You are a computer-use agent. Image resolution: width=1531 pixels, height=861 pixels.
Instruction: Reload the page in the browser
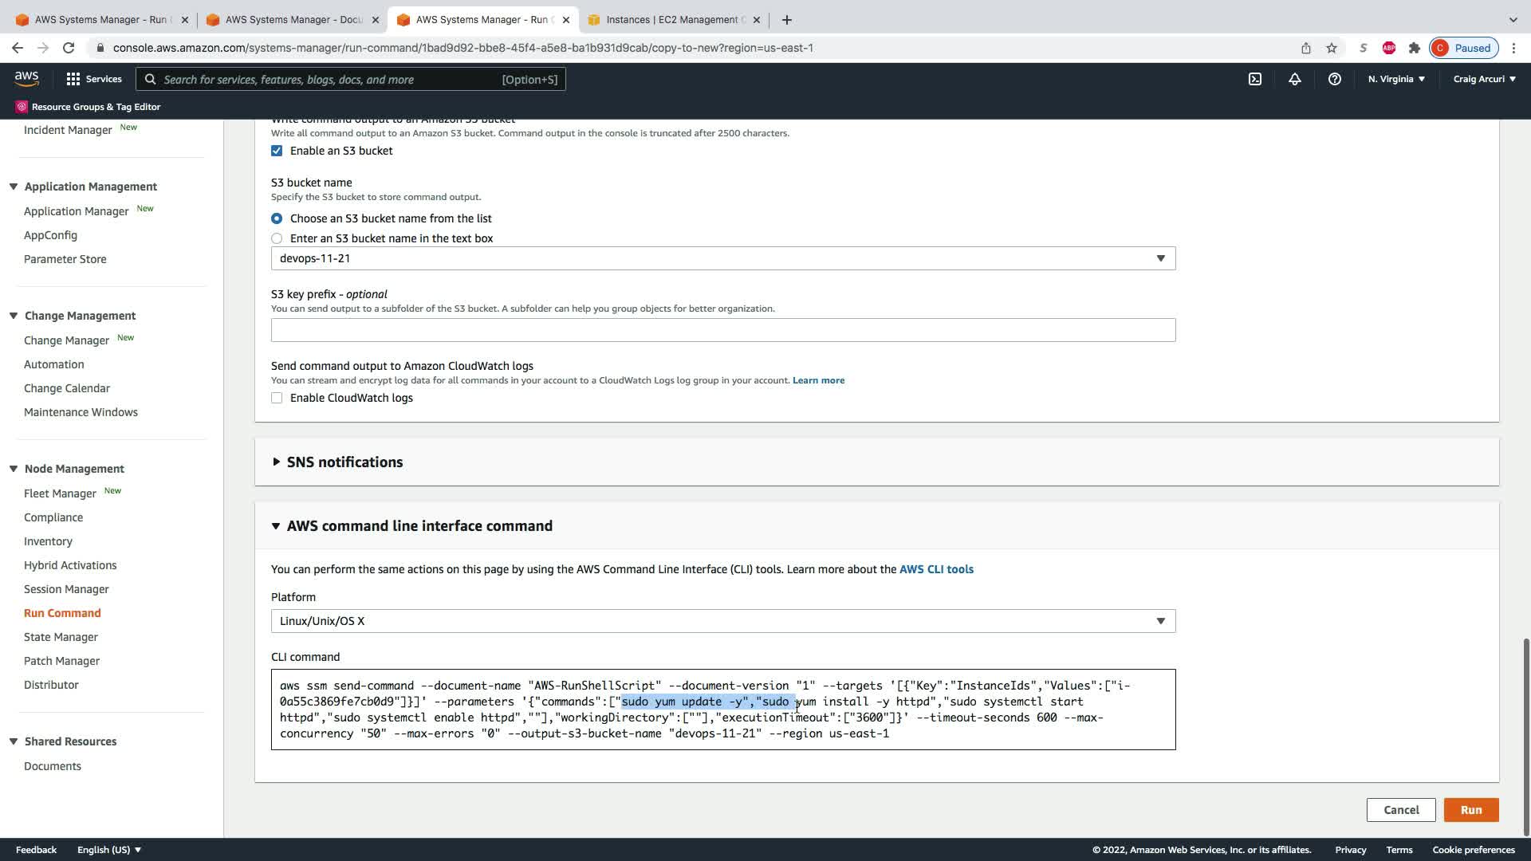pyautogui.click(x=69, y=48)
